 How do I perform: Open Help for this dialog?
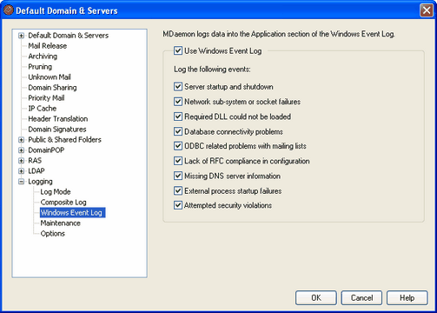tap(407, 298)
